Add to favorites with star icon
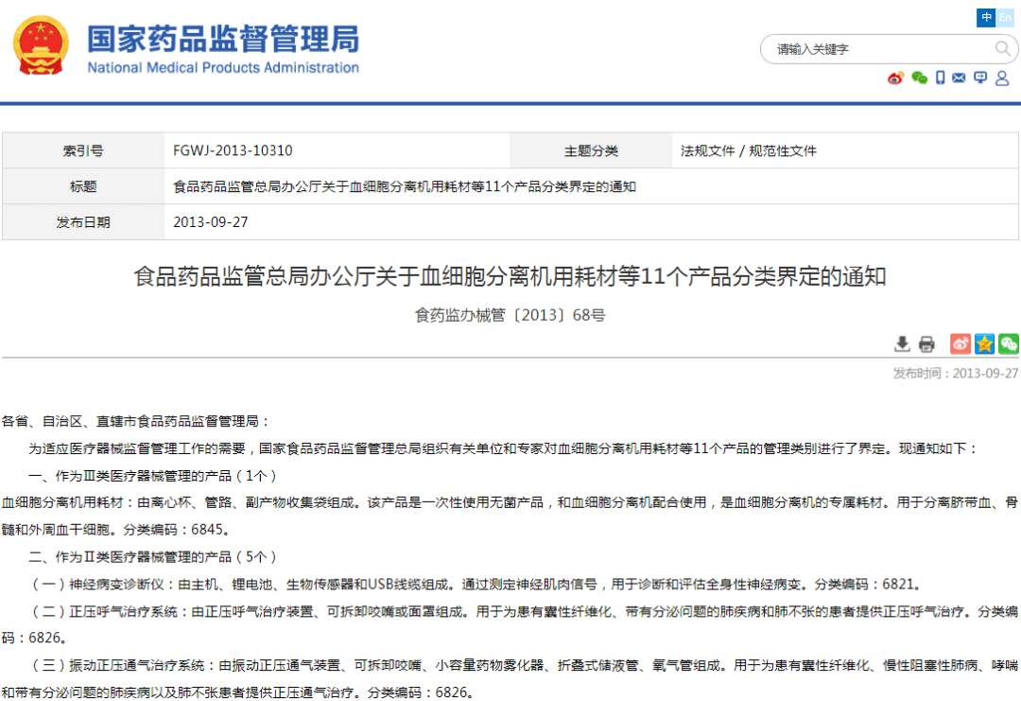Viewport: 1021px width, 701px height. tap(984, 343)
